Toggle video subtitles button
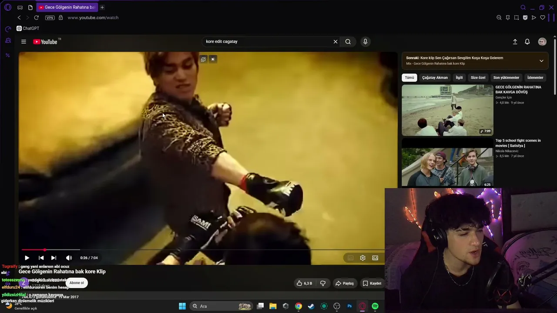557x313 pixels. click(350, 258)
